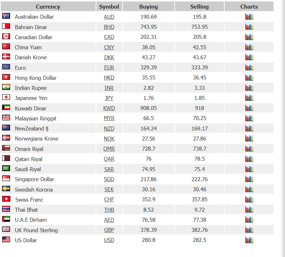The image size is (285, 257).
Task: Open UK Pound Sterling chart icon
Action: click(249, 230)
